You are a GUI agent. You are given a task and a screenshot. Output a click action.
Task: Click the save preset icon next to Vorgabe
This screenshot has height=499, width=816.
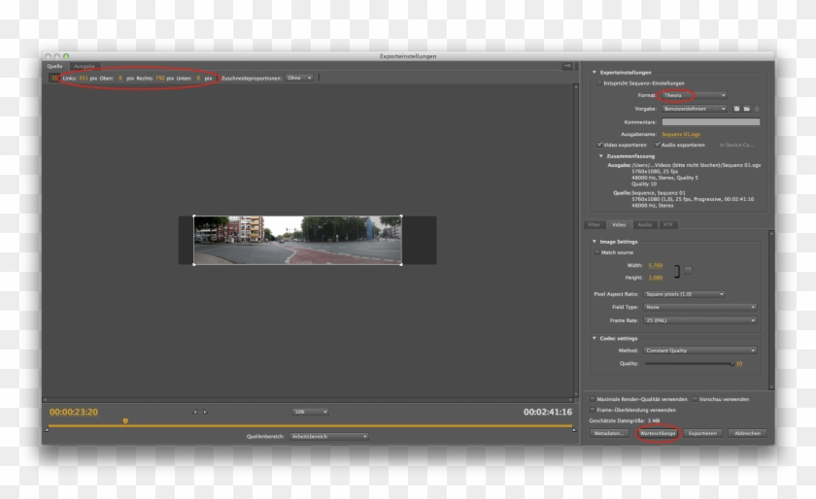(x=736, y=109)
